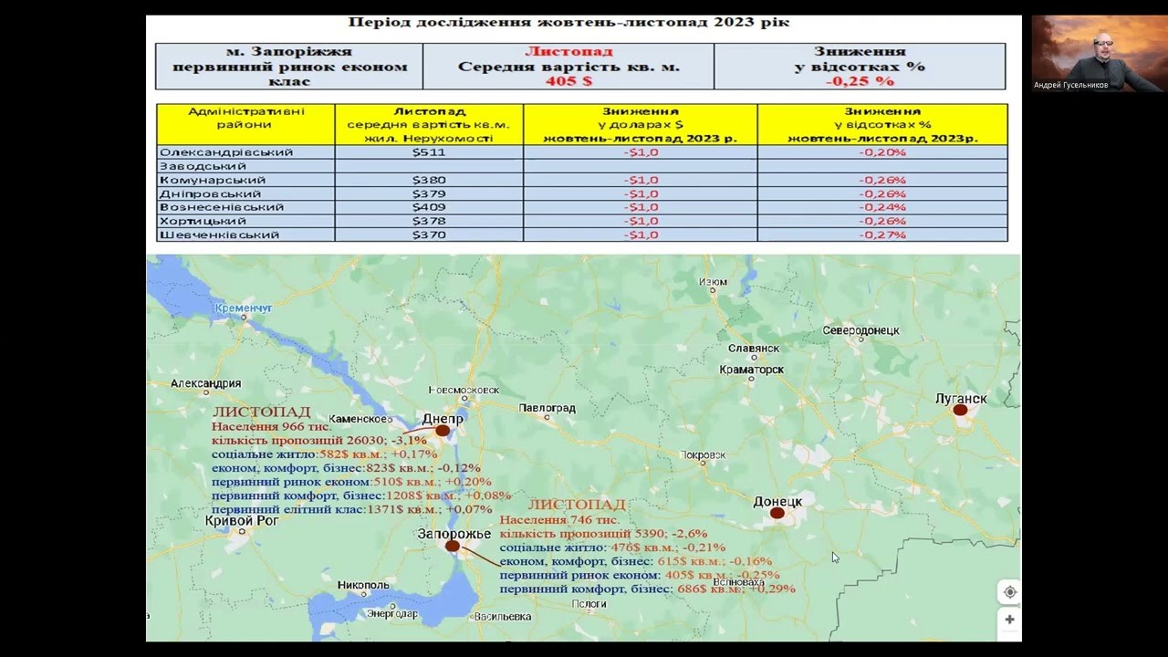Click -$1,0 in the Олександрівський row

641,152
